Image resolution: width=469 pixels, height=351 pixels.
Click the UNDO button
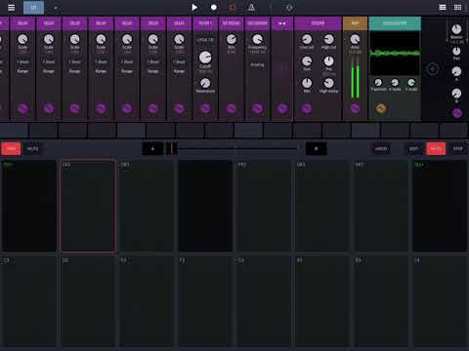tap(381, 148)
